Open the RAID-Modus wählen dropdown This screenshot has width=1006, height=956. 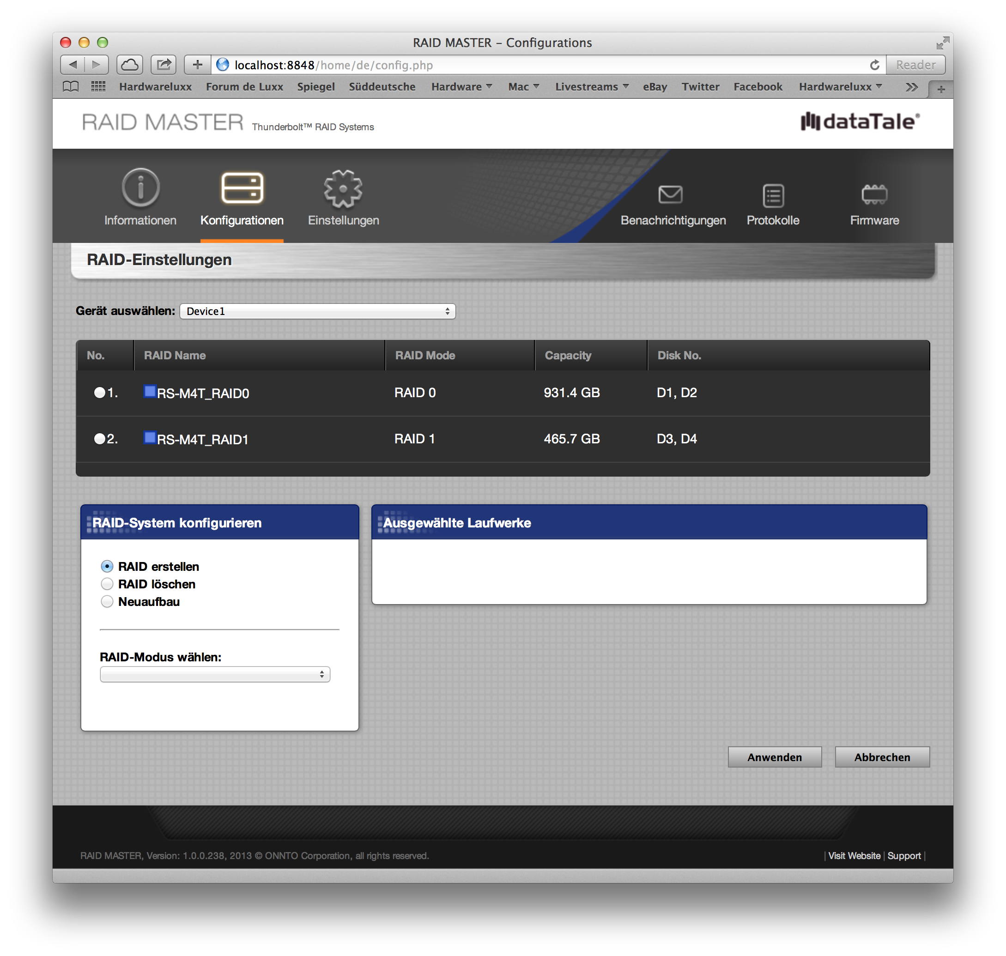pos(215,674)
